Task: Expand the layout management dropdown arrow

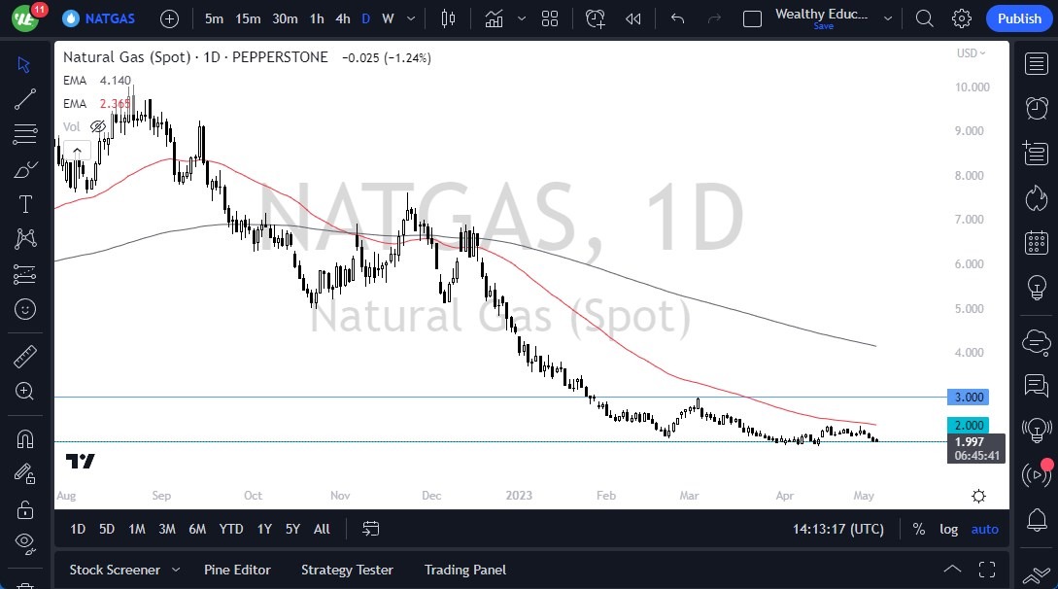Action: [888, 18]
